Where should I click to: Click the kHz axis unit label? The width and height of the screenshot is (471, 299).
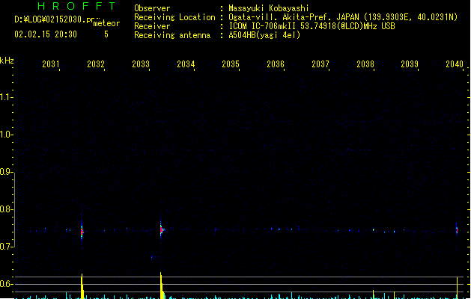[7, 61]
